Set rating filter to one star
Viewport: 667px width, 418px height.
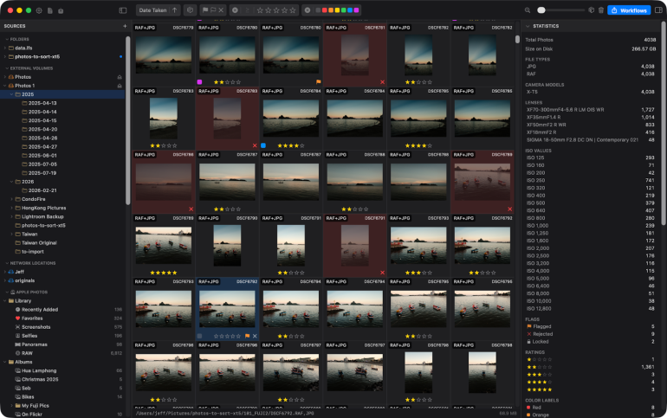(x=260, y=10)
